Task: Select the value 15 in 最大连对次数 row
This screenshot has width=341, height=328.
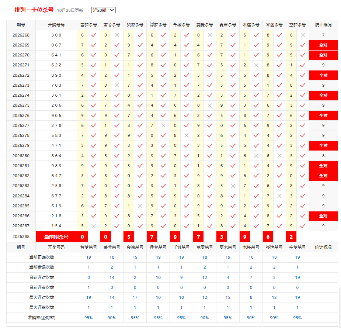Action: 228,297
